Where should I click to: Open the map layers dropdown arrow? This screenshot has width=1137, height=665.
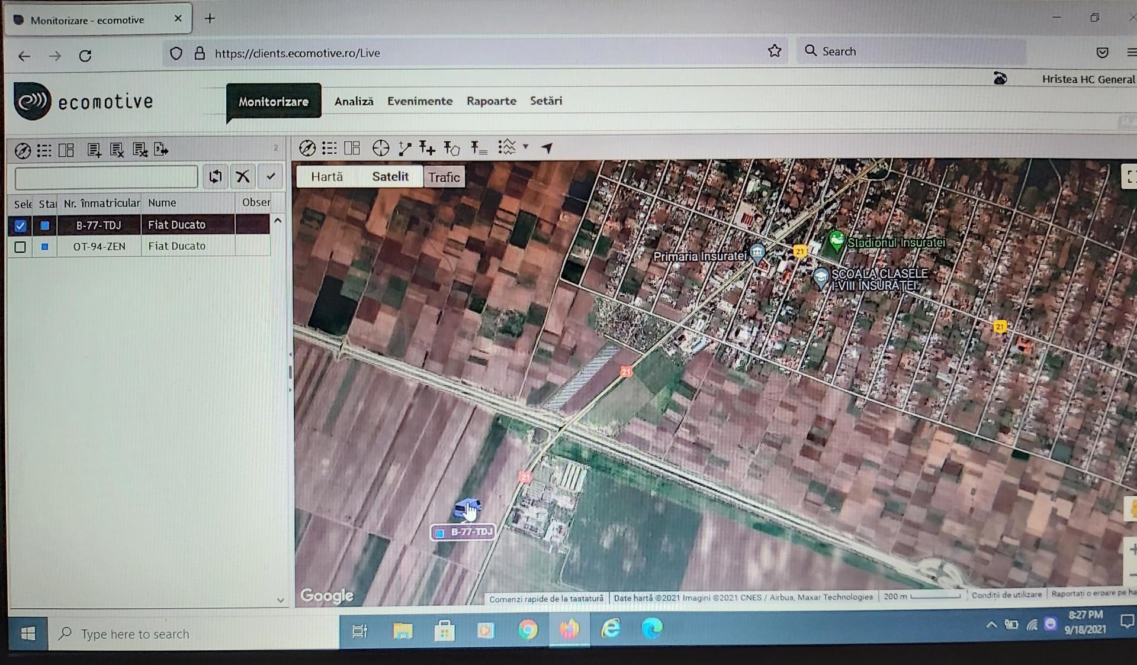(525, 147)
